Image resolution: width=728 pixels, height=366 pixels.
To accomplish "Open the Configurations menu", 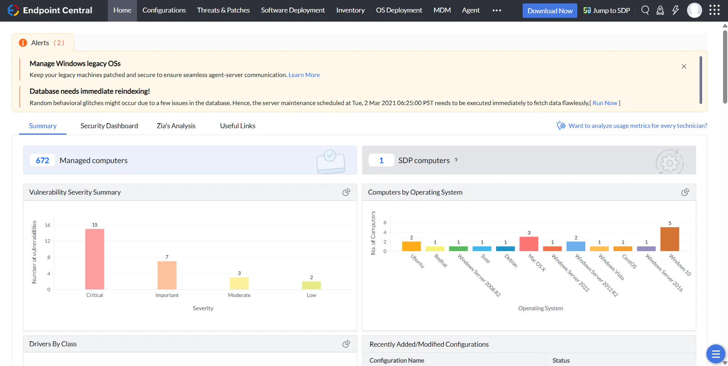I will (x=164, y=11).
